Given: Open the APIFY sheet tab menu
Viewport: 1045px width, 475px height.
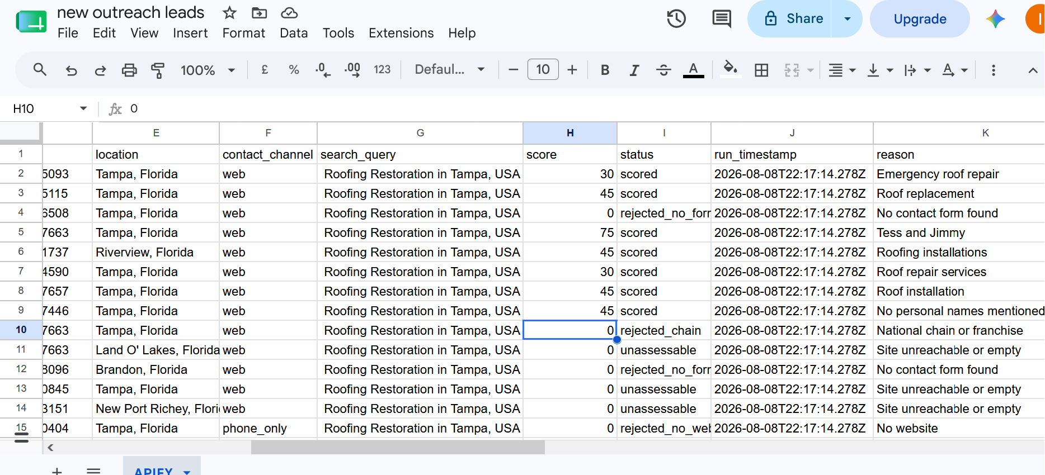Looking at the screenshot, I should pyautogui.click(x=187, y=472).
